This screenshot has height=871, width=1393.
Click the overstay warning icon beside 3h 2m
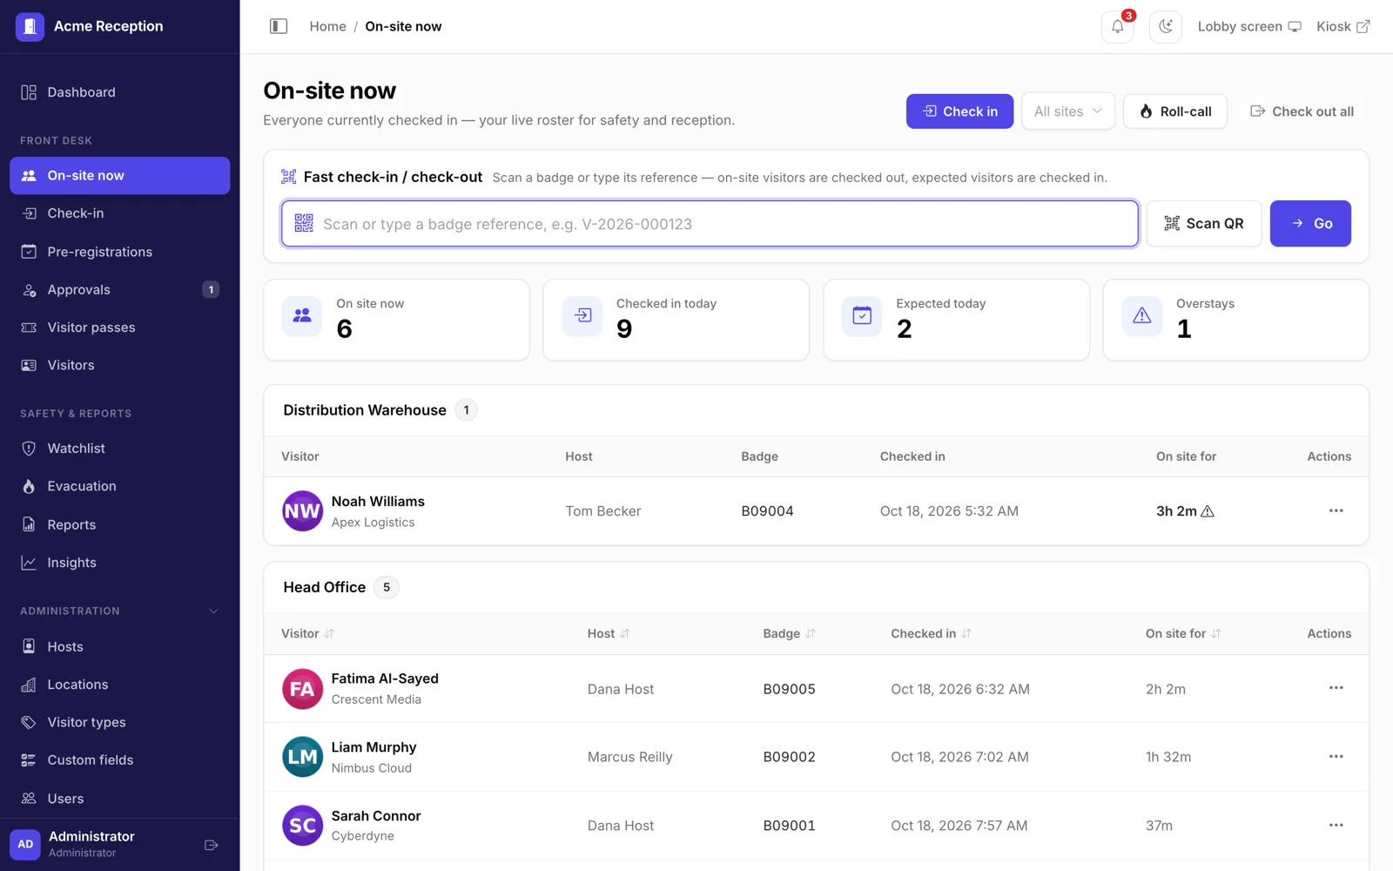1208,511
